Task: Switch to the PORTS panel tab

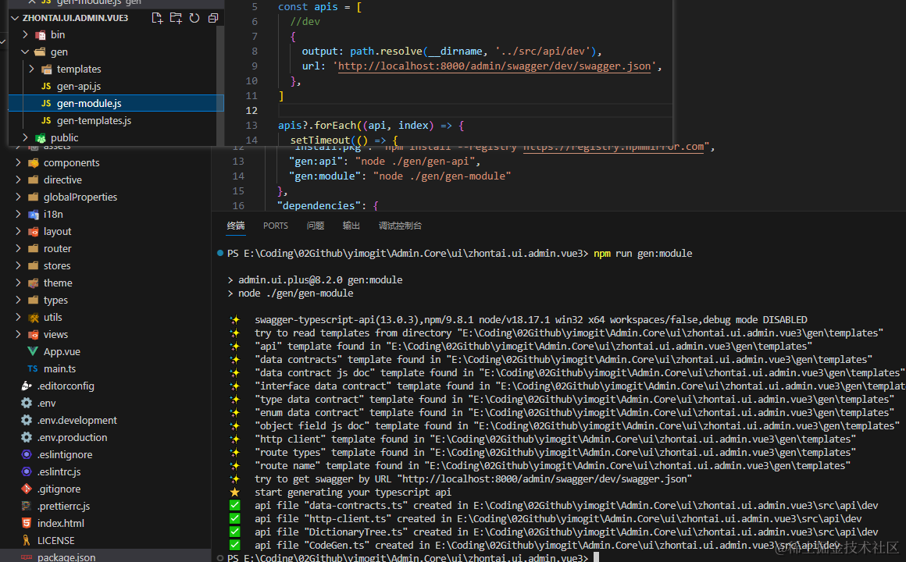Action: [x=276, y=226]
